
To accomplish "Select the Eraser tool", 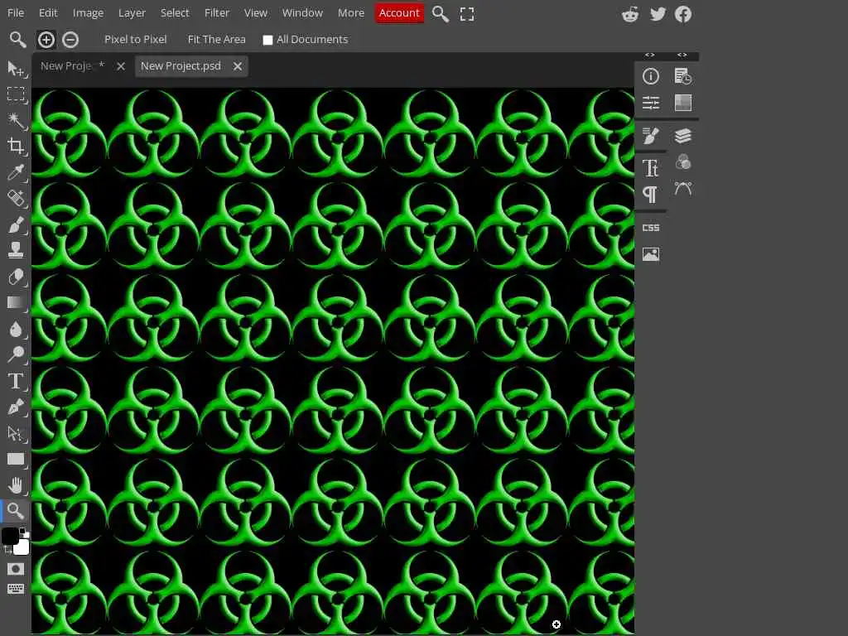I will click(15, 277).
